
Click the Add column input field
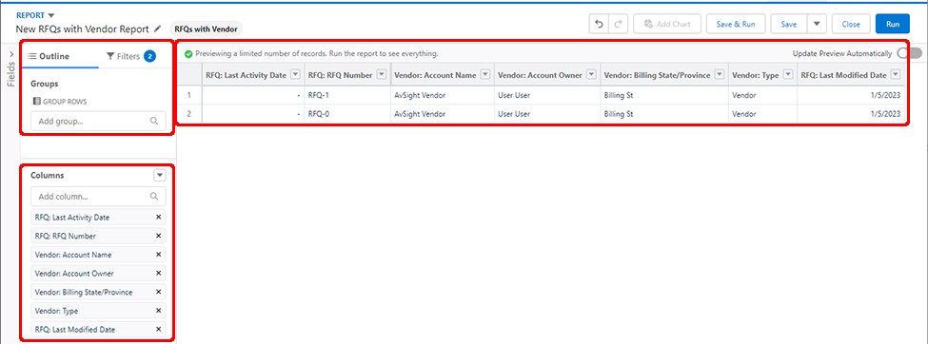tap(98, 197)
